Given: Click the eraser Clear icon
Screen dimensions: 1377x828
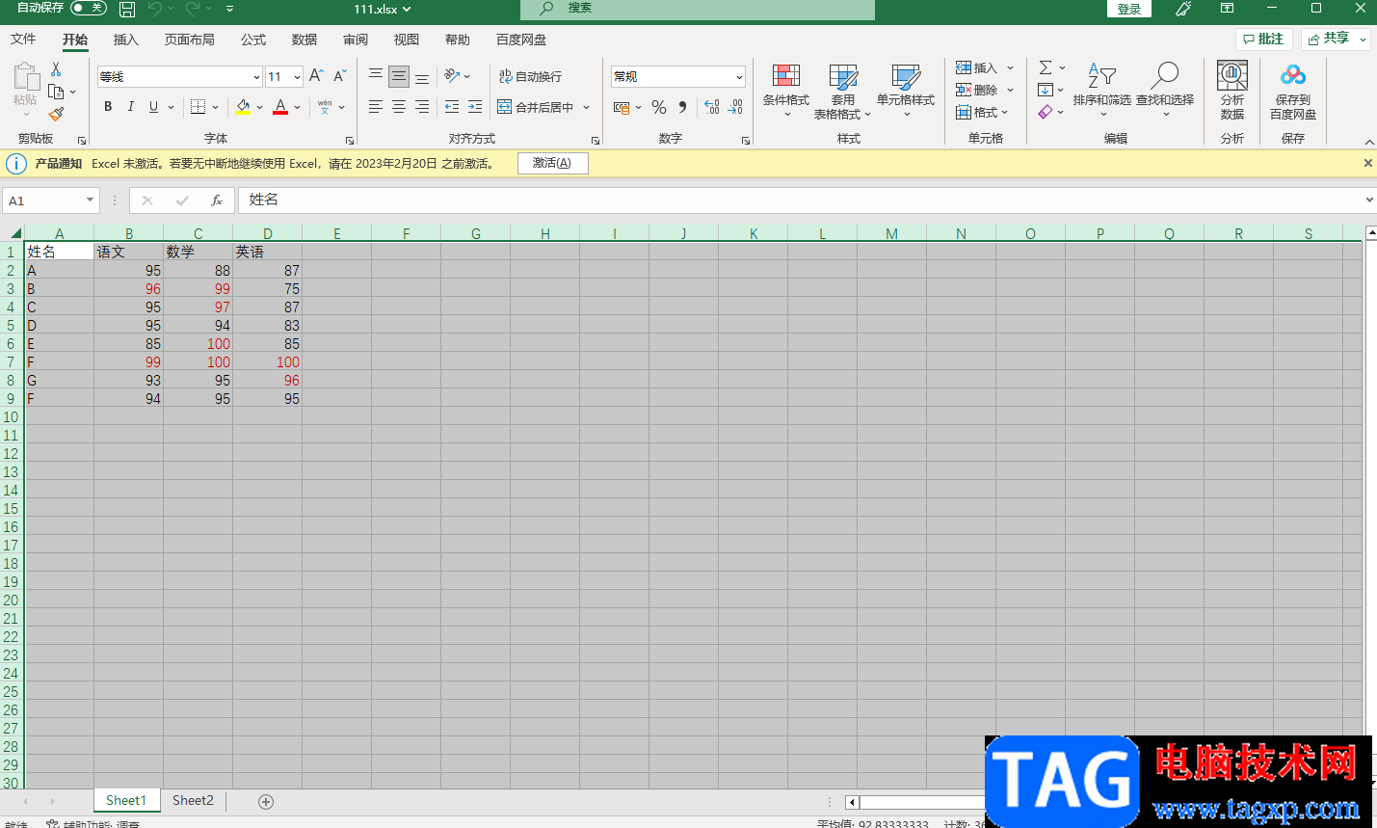Looking at the screenshot, I should (x=1046, y=113).
